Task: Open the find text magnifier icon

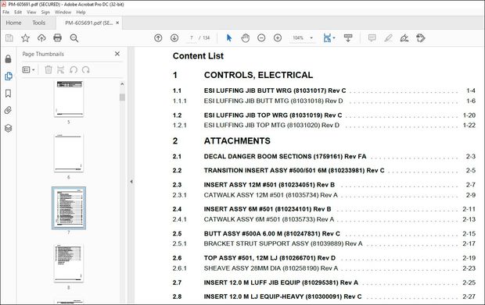Action: (74, 38)
